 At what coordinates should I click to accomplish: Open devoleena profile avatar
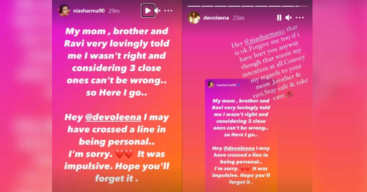tap(194, 18)
